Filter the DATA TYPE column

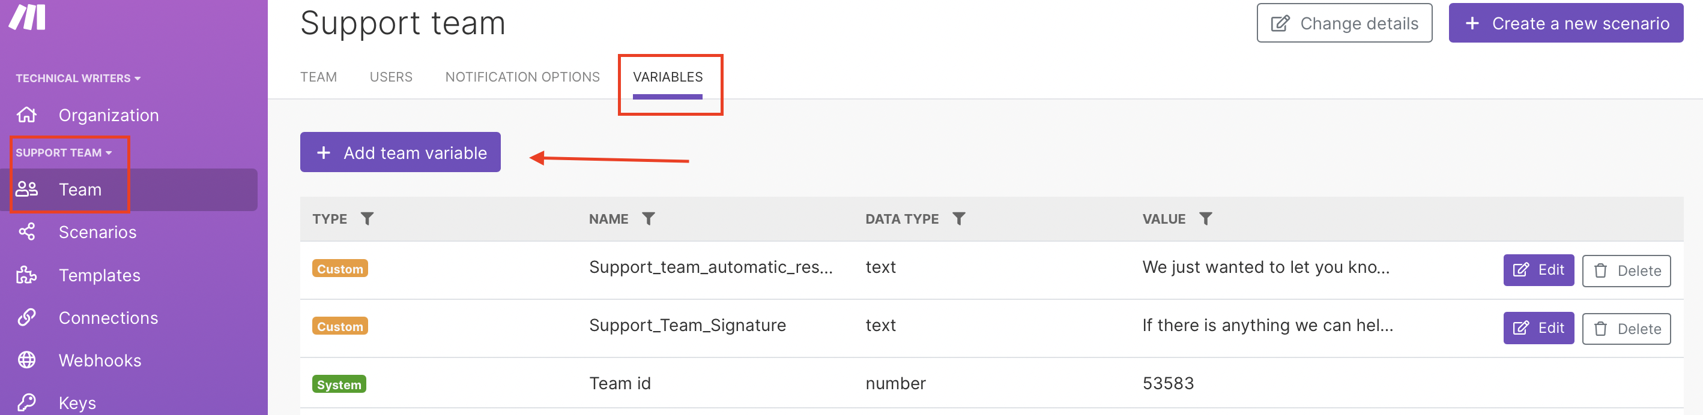pyautogui.click(x=958, y=218)
